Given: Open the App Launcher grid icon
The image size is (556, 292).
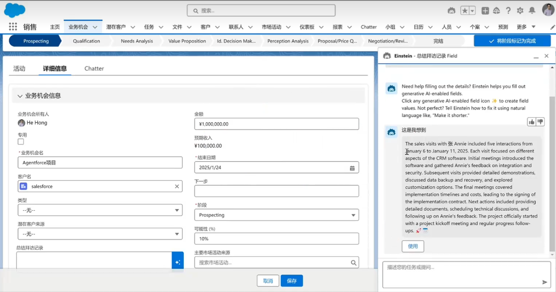Looking at the screenshot, I should pos(13,27).
